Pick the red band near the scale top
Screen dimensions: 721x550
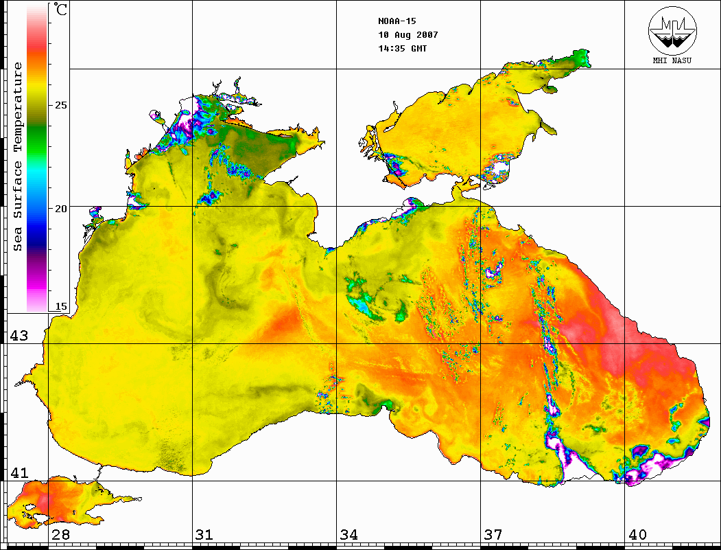[x=37, y=43]
